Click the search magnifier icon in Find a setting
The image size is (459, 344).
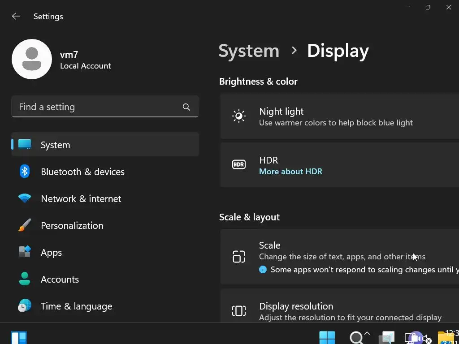click(x=186, y=107)
